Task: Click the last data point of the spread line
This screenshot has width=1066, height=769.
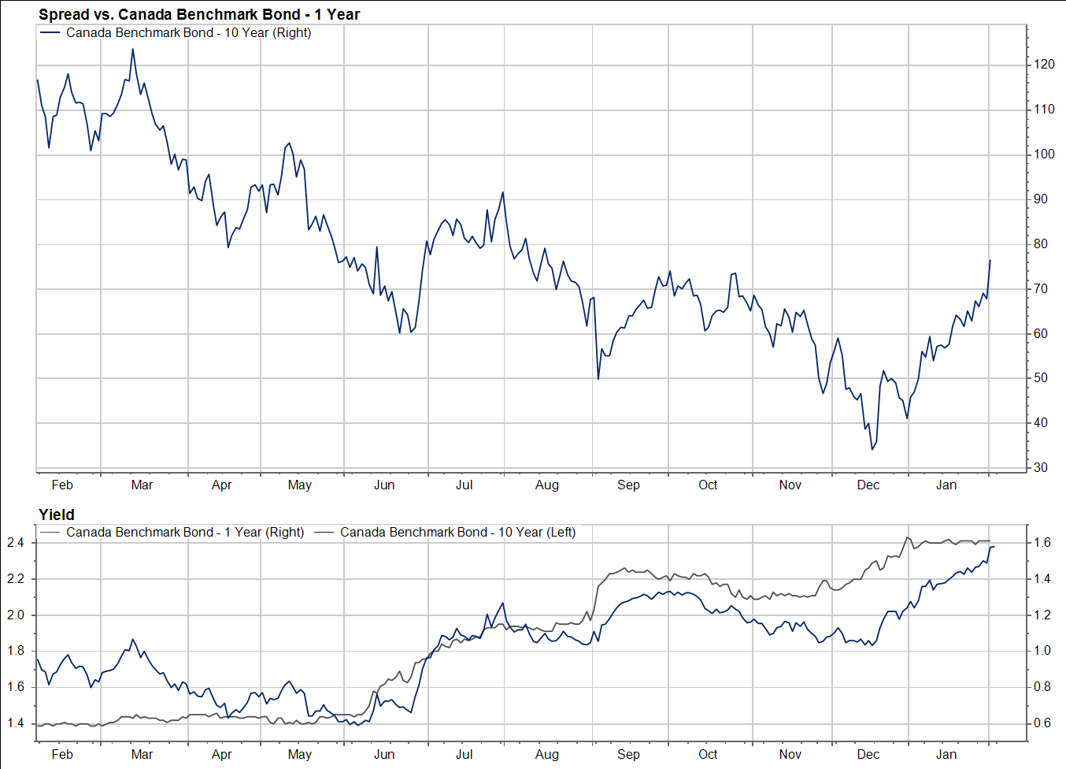Action: [990, 260]
